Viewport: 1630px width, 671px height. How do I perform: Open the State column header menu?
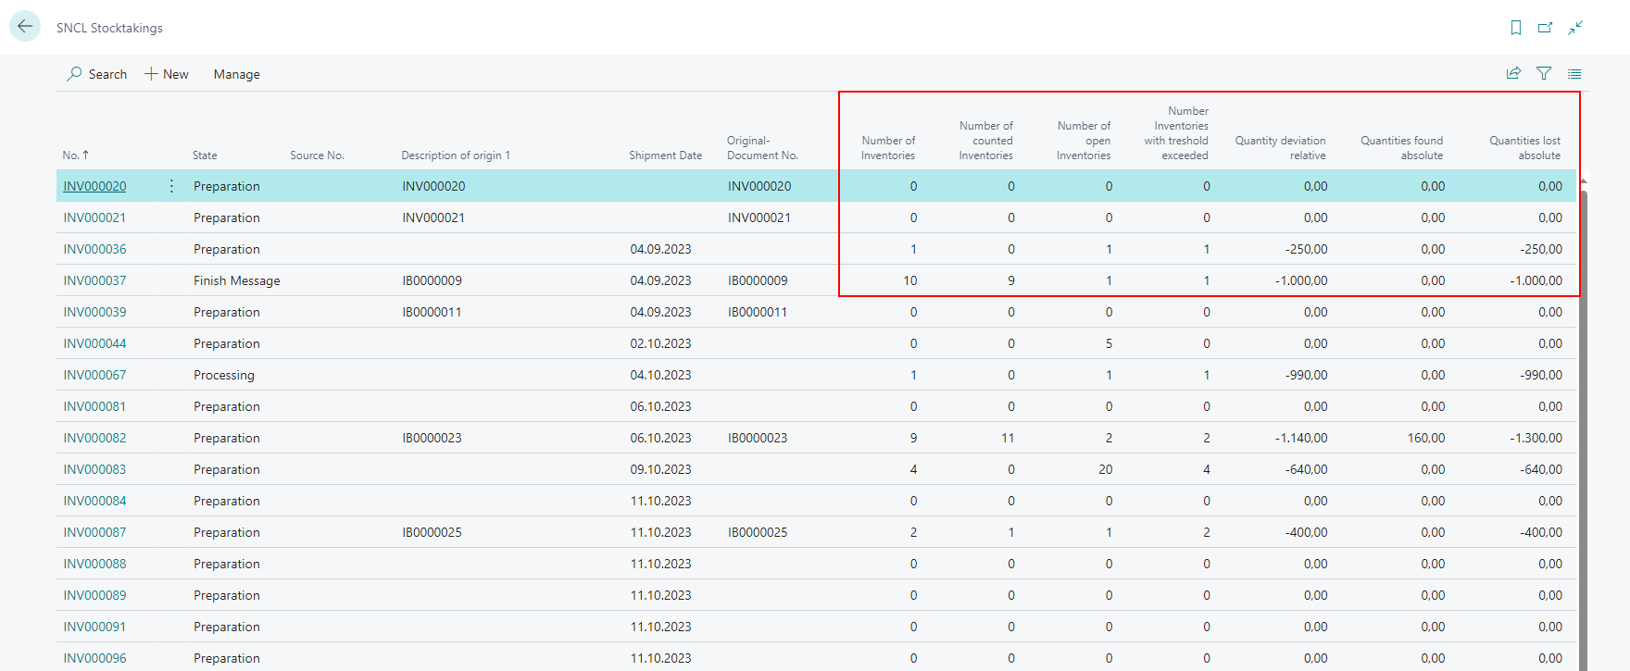(x=205, y=155)
